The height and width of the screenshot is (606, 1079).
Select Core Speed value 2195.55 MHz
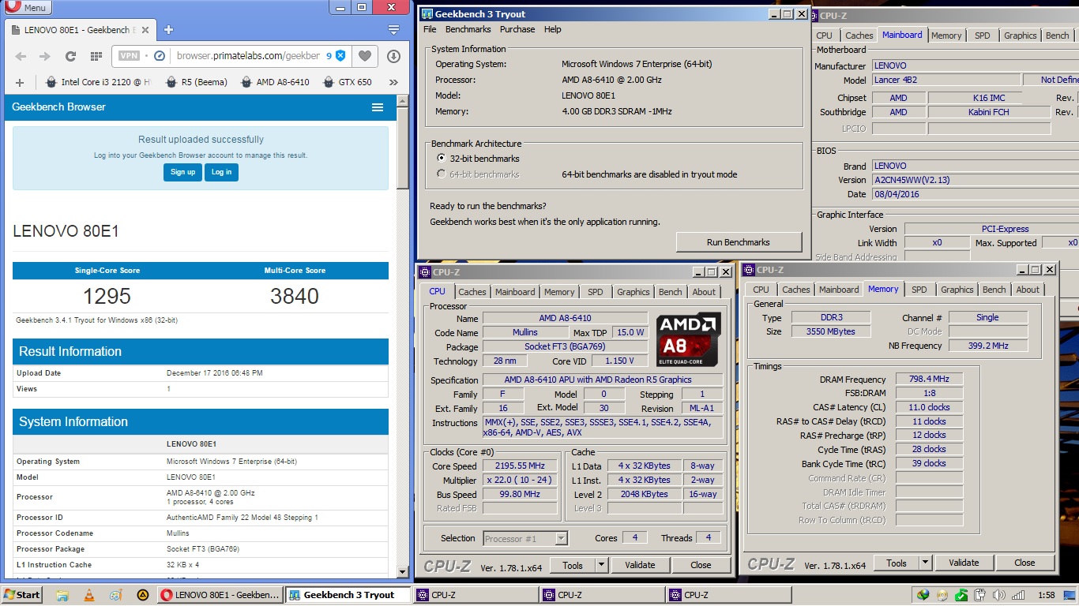click(x=520, y=466)
